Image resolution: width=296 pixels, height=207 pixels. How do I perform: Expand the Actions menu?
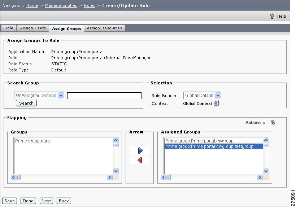click(x=256, y=123)
